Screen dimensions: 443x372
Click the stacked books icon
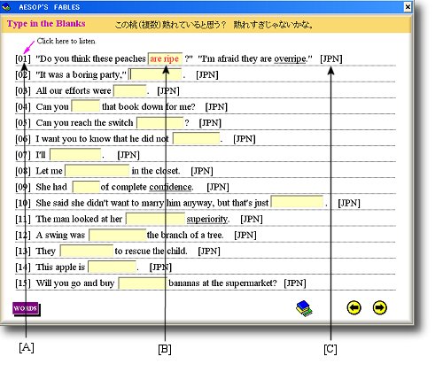[x=304, y=308]
